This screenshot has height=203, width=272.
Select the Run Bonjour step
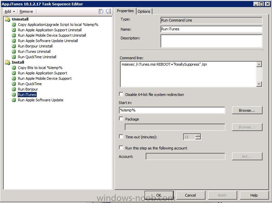tap(28, 89)
